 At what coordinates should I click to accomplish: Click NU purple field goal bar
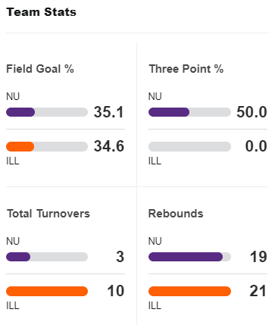47,112
